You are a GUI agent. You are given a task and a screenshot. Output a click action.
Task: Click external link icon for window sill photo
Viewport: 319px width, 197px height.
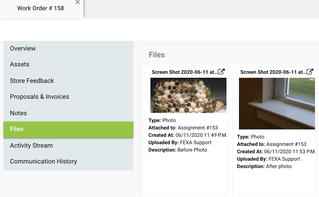[x=310, y=72]
